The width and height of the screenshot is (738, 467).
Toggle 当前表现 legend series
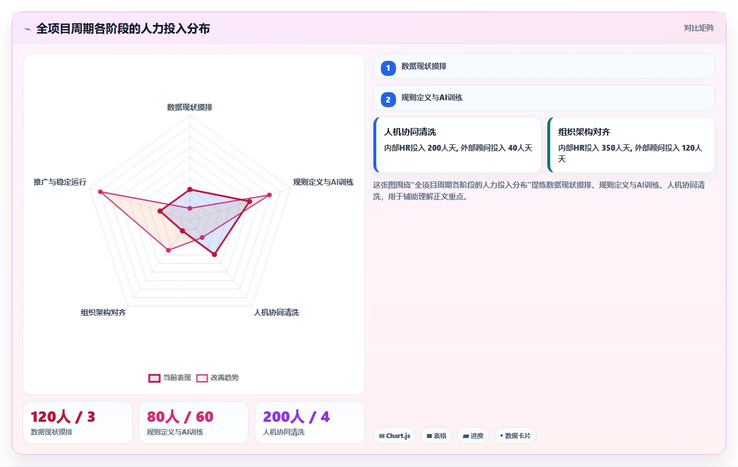170,378
